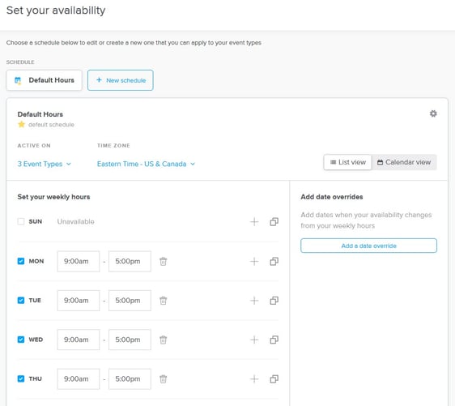The height and width of the screenshot is (406, 455).
Task: Switch to List view
Action: [x=347, y=162]
